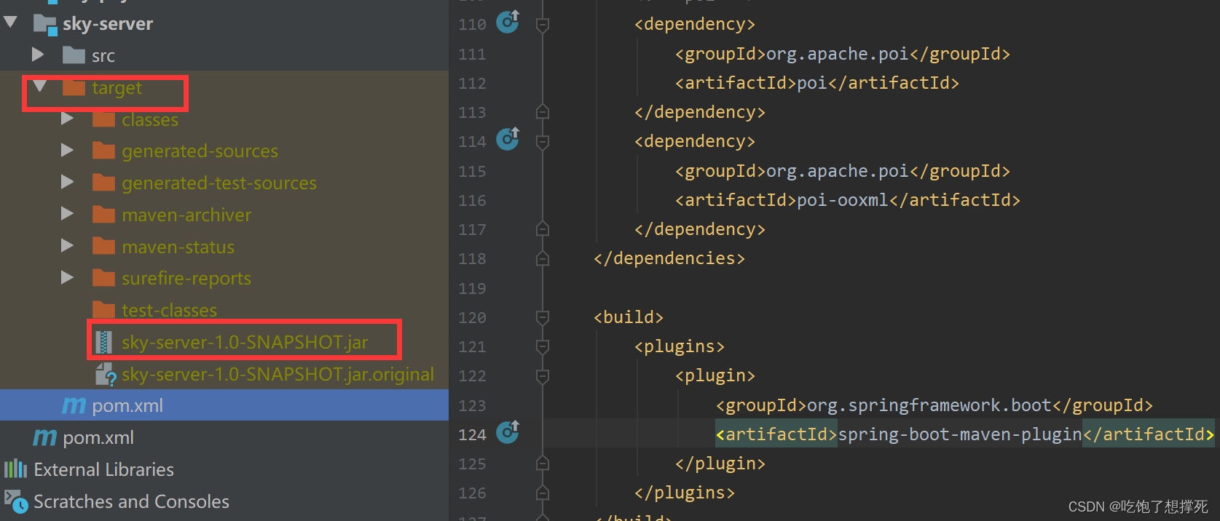Click fold end marker on line 126
Viewport: 1220px width, 521px height.
pyautogui.click(x=543, y=493)
